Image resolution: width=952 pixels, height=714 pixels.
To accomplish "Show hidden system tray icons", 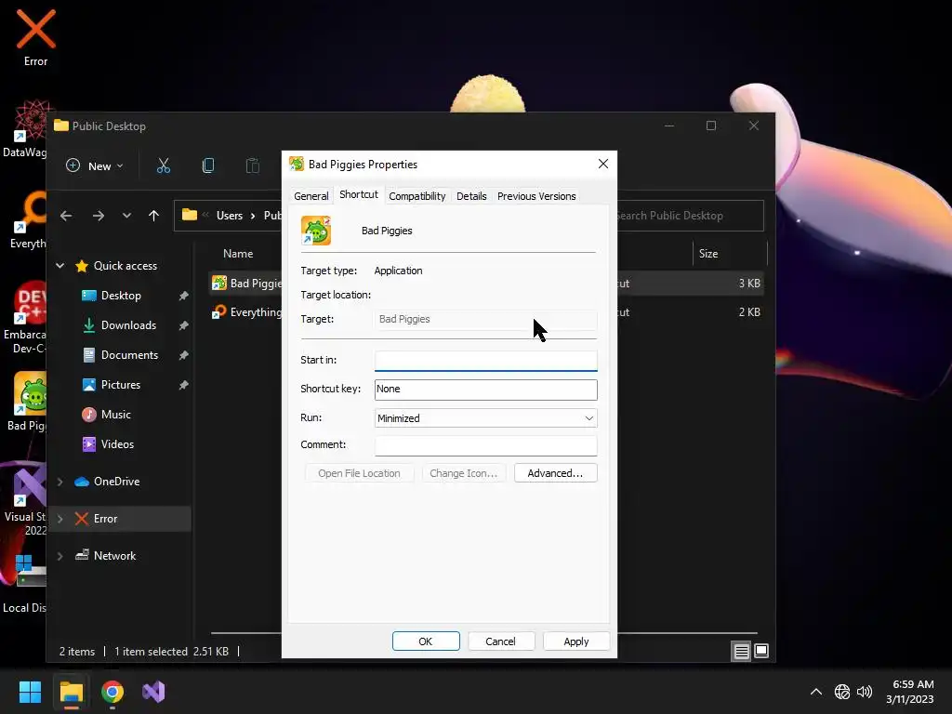I will pos(816,692).
